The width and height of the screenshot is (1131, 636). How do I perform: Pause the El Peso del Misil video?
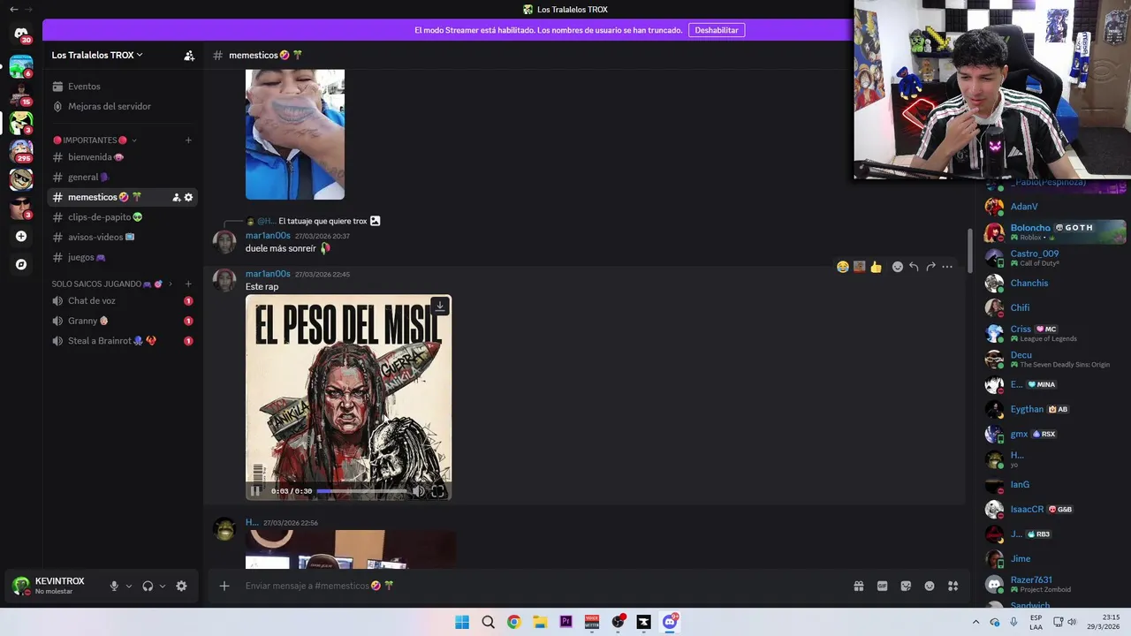coord(255,491)
